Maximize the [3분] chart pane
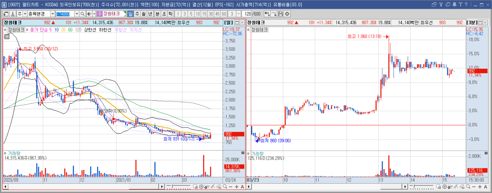Image resolution: width=492 pixels, height=193 pixels. click(480, 22)
